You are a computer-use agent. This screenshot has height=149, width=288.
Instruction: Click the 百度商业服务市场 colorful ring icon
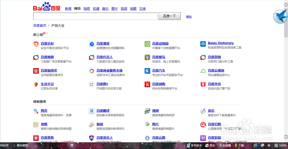click(x=92, y=71)
